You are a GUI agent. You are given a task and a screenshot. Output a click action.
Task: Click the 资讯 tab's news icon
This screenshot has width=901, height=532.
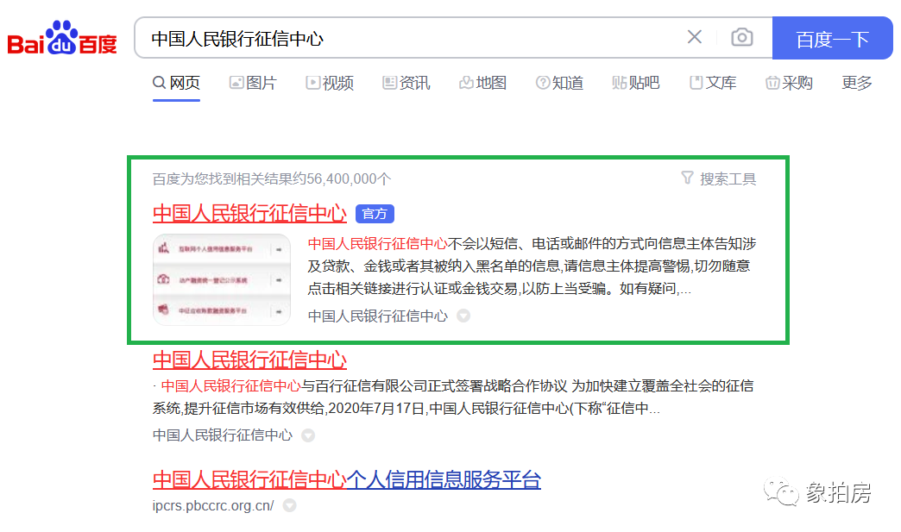(389, 83)
